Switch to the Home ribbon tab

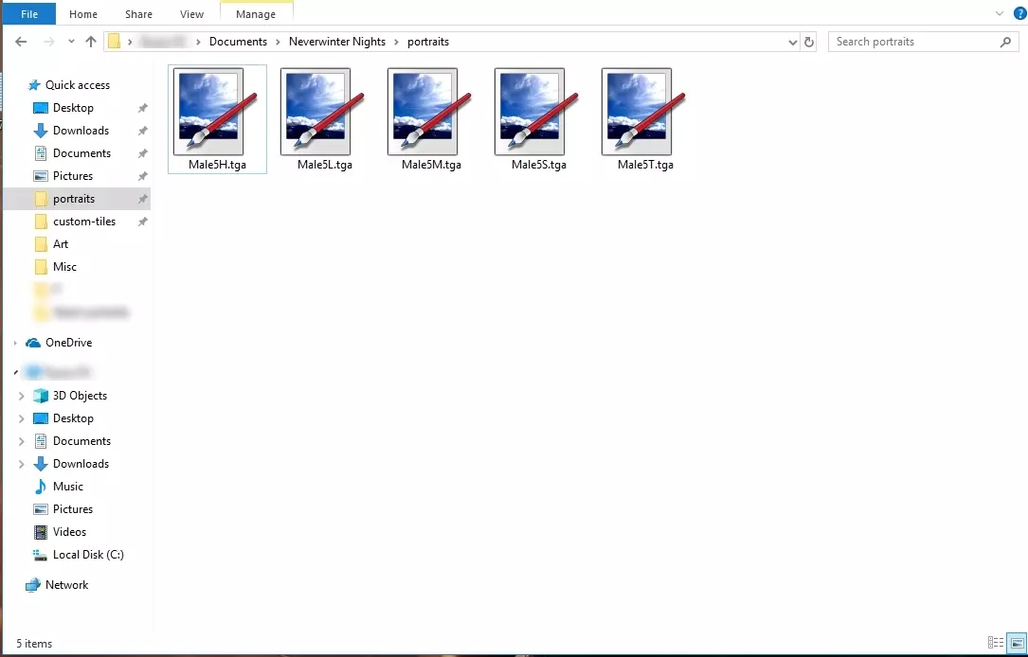click(x=83, y=14)
